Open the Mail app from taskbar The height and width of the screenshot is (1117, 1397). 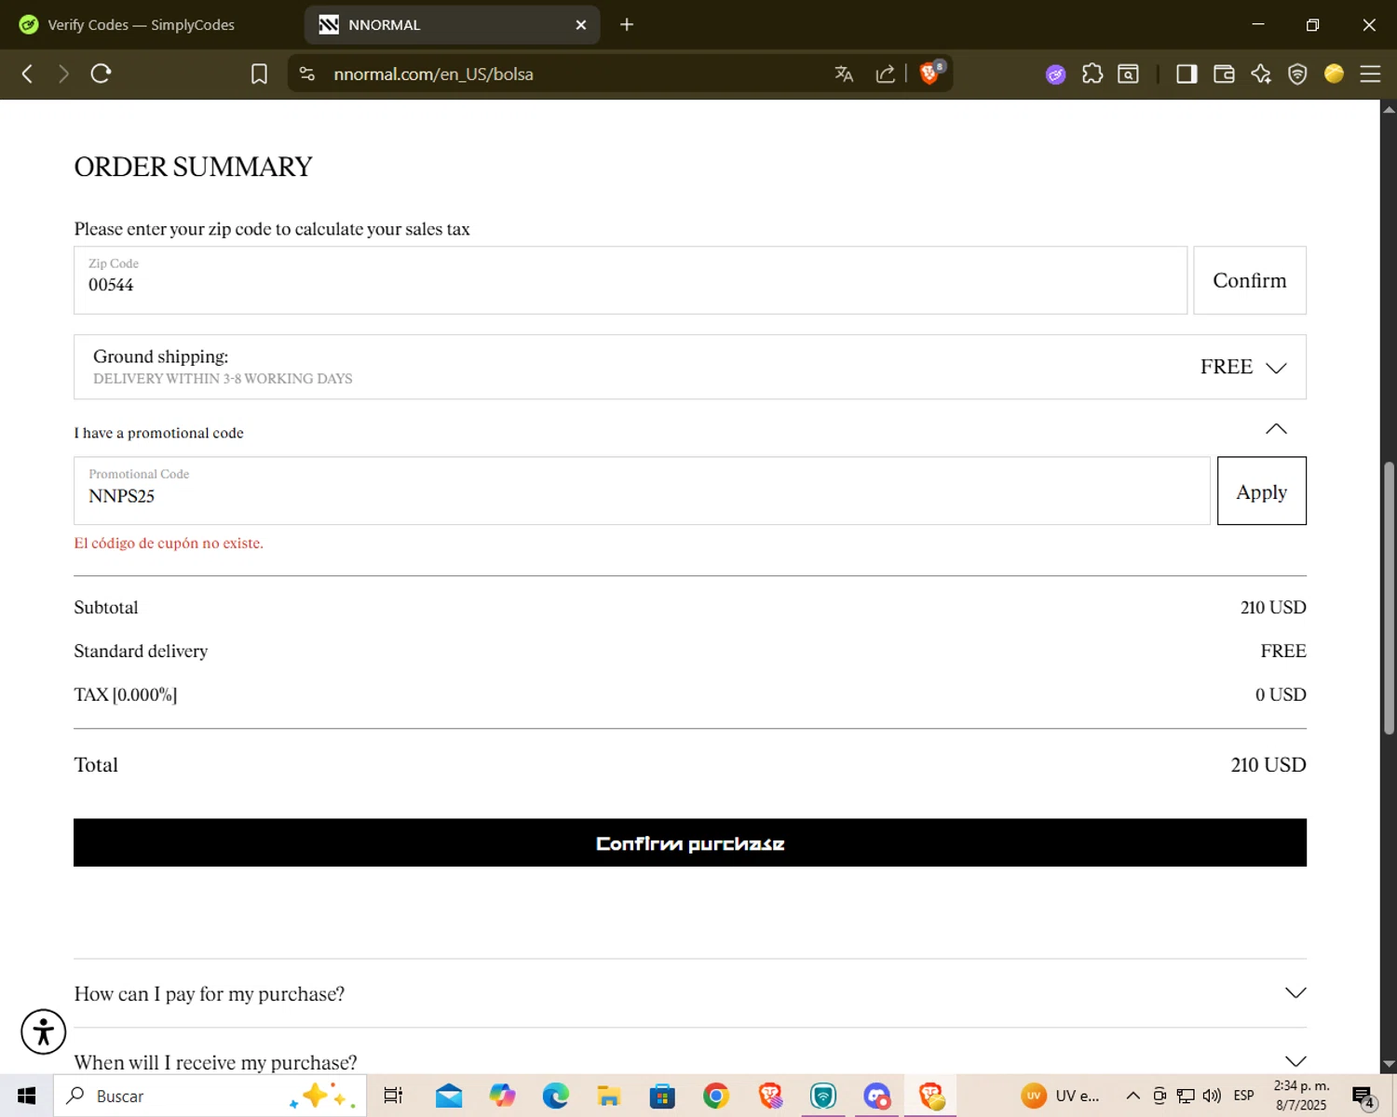click(449, 1096)
